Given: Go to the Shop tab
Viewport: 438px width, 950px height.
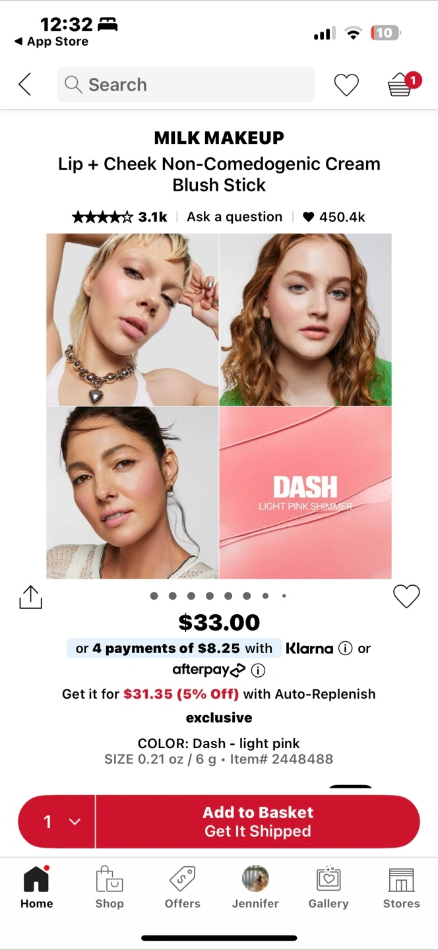Looking at the screenshot, I should (x=109, y=888).
